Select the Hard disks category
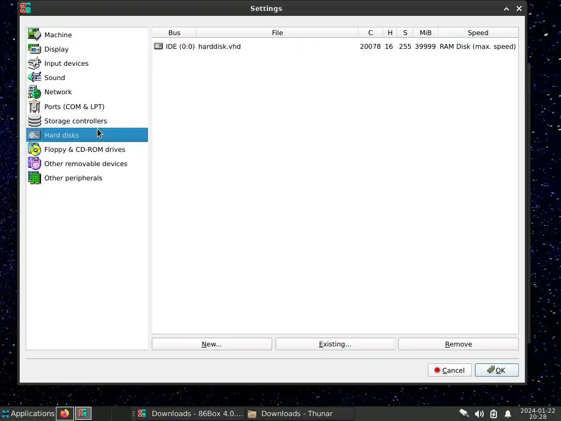 coord(87,135)
